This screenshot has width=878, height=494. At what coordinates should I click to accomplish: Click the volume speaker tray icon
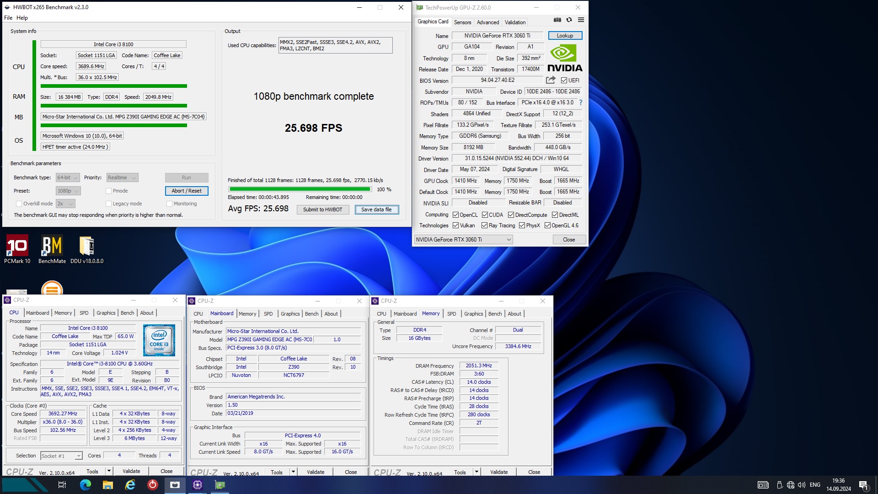pyautogui.click(x=802, y=485)
